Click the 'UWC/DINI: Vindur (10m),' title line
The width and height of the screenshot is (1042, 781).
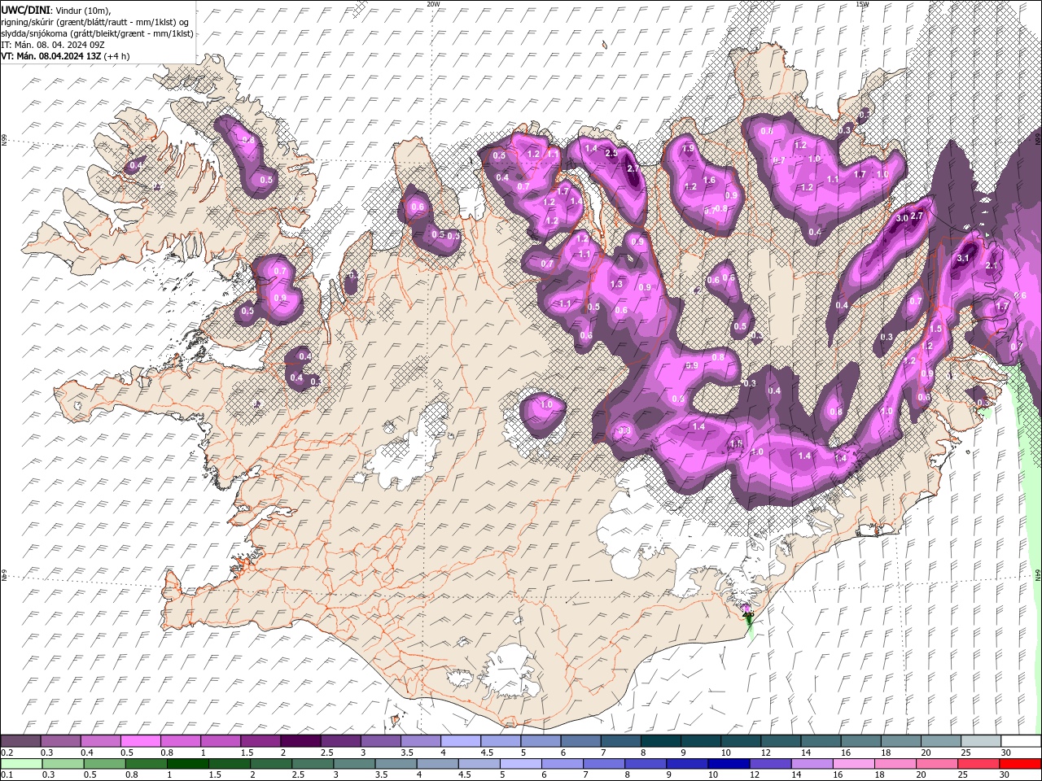[55, 9]
